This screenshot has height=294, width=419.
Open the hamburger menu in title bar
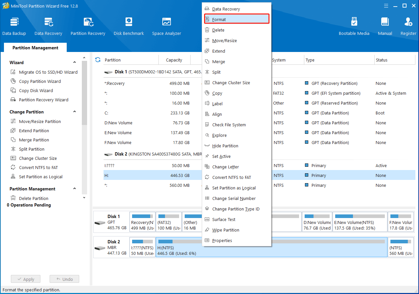[x=386, y=6]
